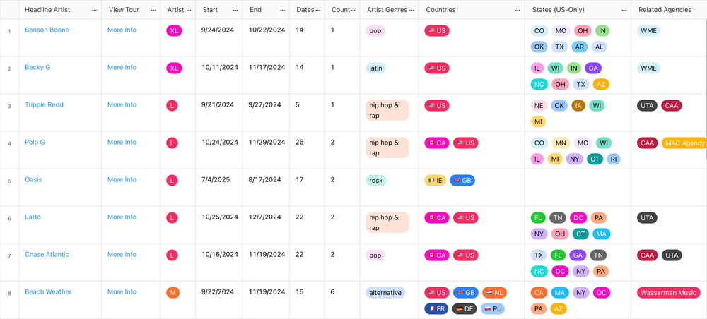The image size is (707, 319).
Task: Open the Oasis artist link
Action: click(x=33, y=179)
